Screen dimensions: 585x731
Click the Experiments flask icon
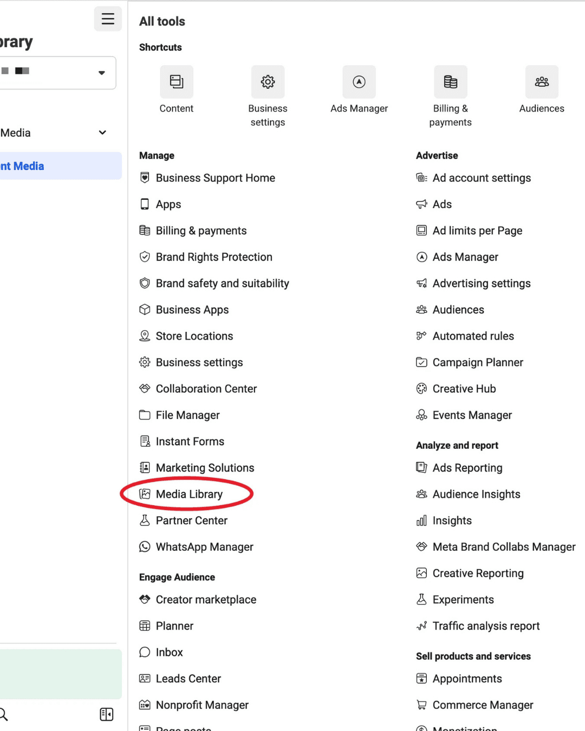coord(421,599)
